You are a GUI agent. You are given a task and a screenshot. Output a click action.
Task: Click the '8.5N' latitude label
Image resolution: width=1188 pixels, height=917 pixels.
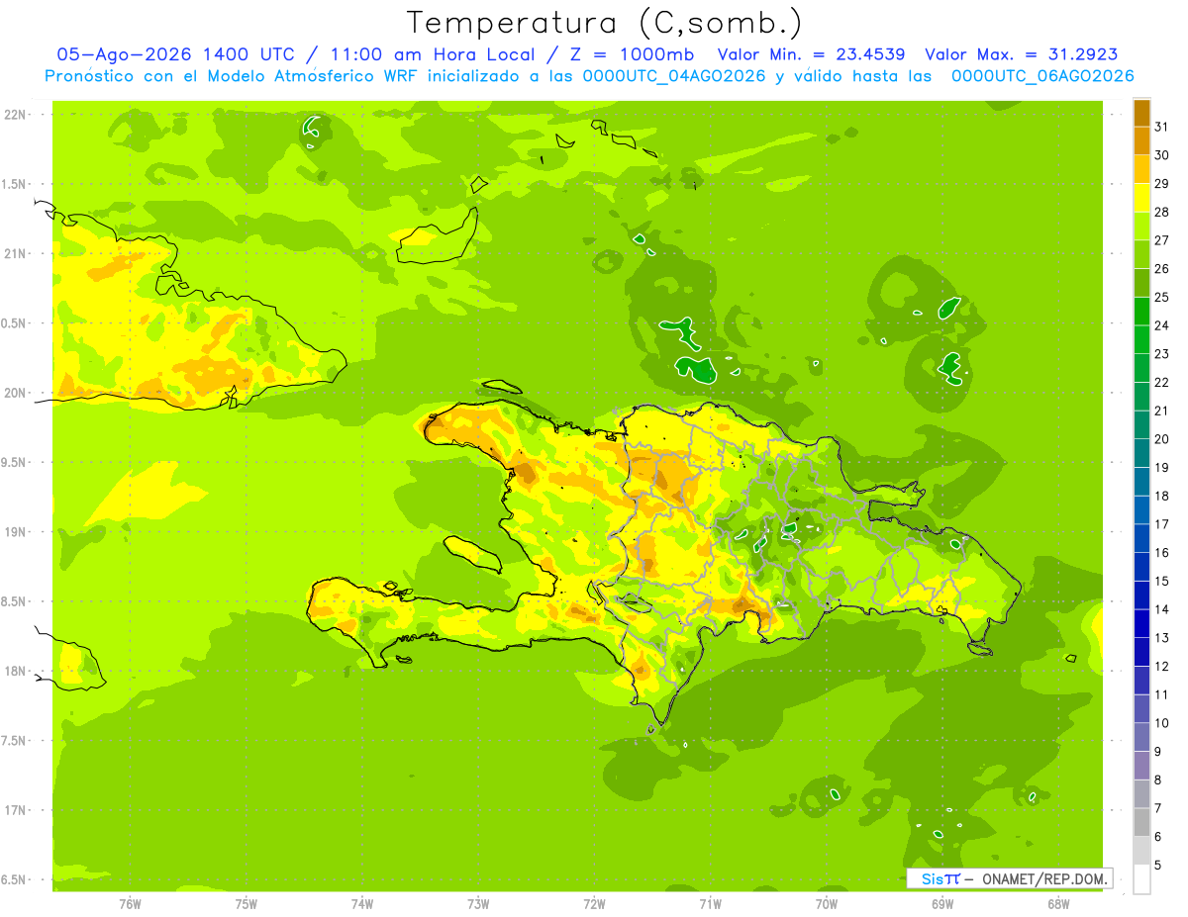pos(13,601)
